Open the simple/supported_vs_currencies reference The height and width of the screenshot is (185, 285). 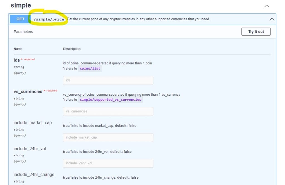point(110,100)
